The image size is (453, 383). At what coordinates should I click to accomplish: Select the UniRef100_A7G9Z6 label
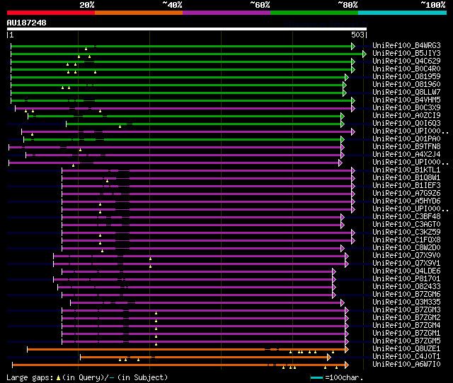pyautogui.click(x=406, y=193)
